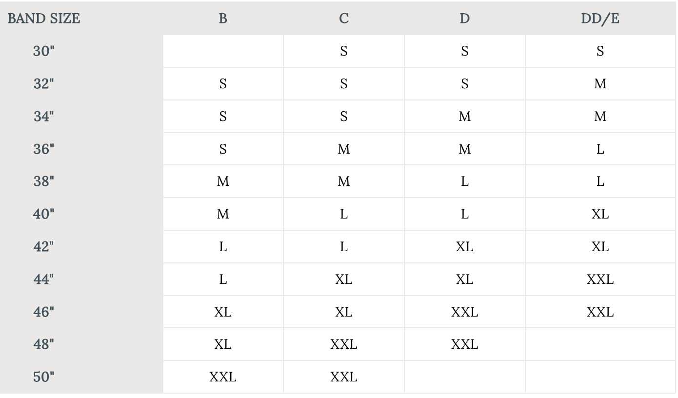Click the empty cell for 48" band, DD/E cup
678x398 pixels.
click(600, 344)
